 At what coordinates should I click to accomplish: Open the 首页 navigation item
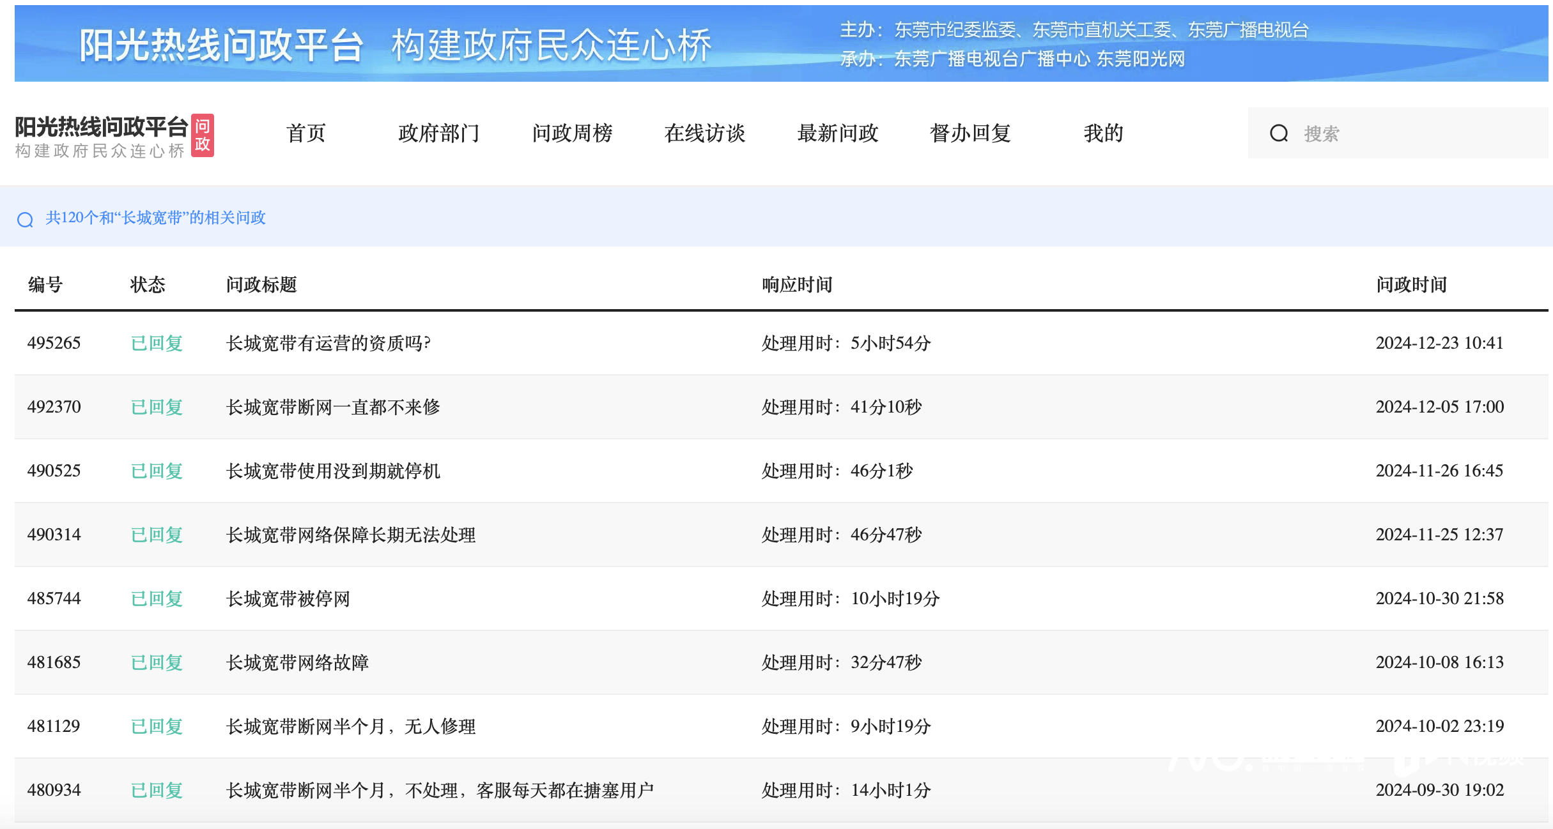point(305,133)
